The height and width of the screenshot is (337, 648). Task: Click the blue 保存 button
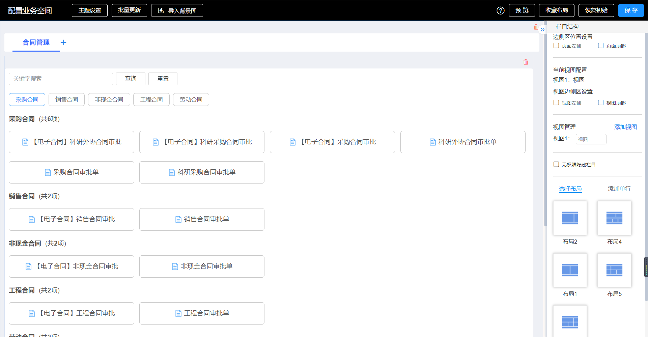pos(631,10)
